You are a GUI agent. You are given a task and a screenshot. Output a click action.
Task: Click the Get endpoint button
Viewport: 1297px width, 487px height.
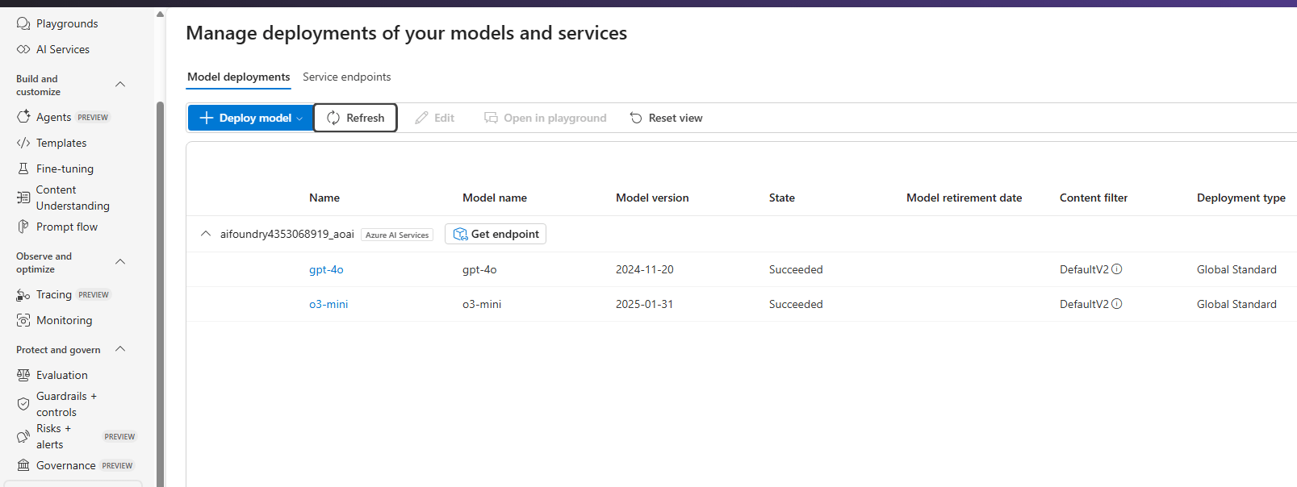(x=496, y=234)
